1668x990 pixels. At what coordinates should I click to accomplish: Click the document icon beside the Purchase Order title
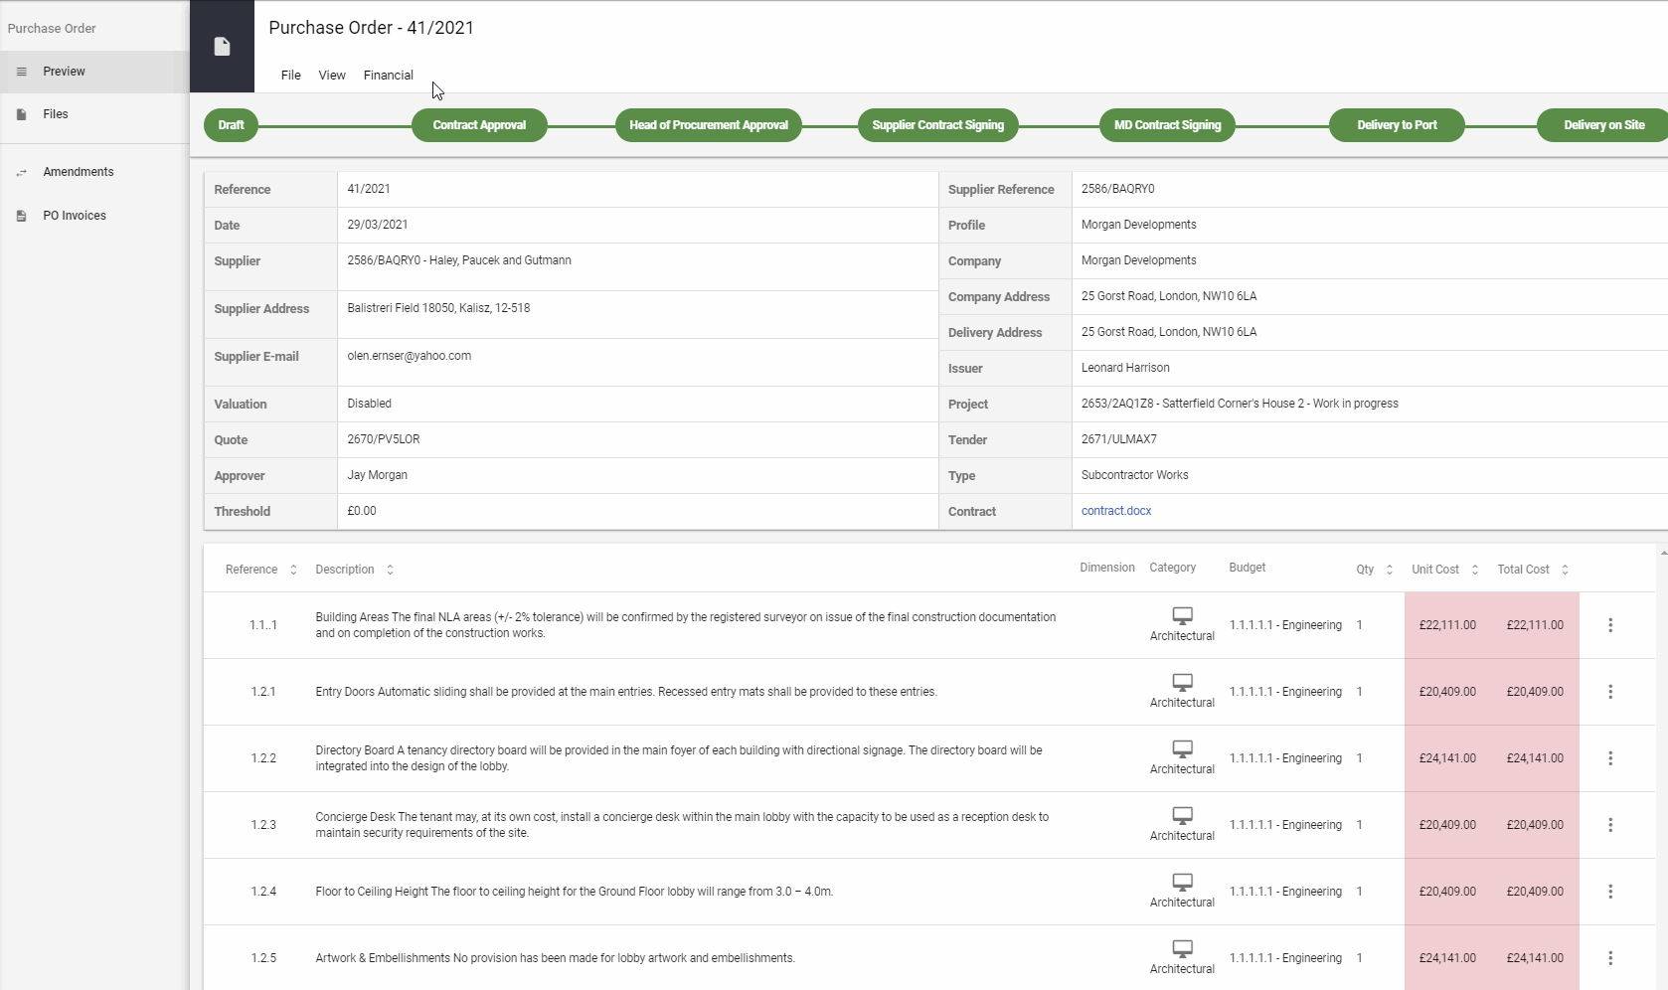click(x=221, y=46)
